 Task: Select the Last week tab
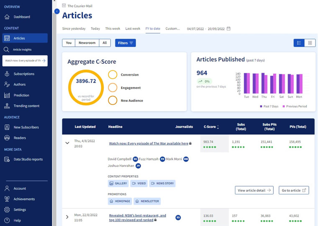tap(133, 28)
